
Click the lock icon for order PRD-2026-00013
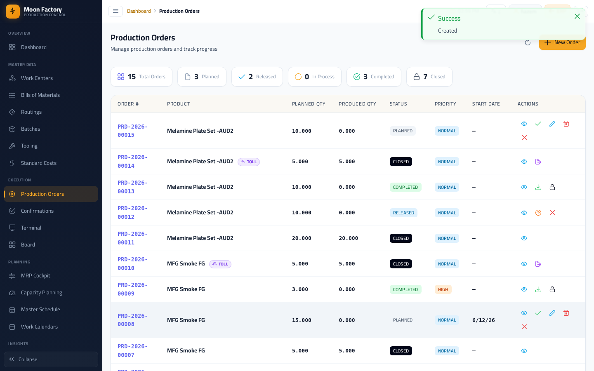[552, 187]
